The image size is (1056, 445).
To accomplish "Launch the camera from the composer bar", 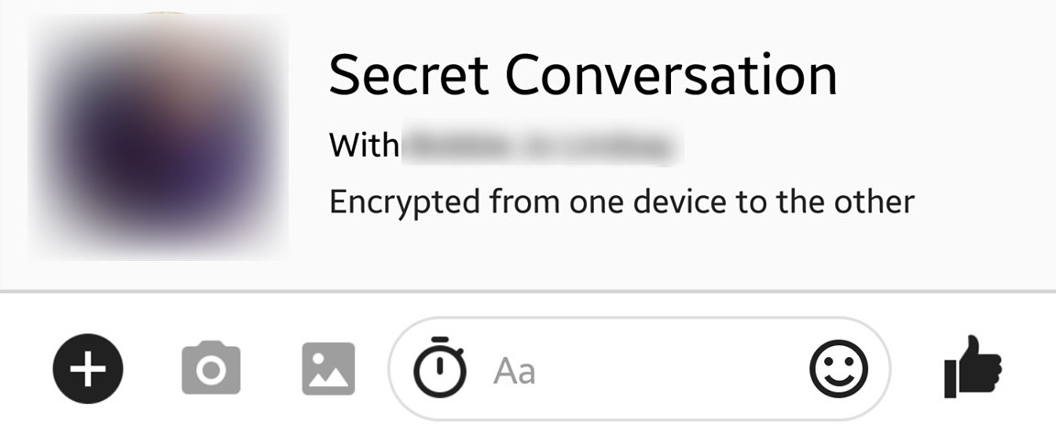I will tap(211, 369).
